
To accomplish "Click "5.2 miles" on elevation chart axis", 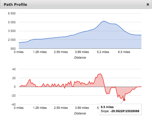I will 103,52.
